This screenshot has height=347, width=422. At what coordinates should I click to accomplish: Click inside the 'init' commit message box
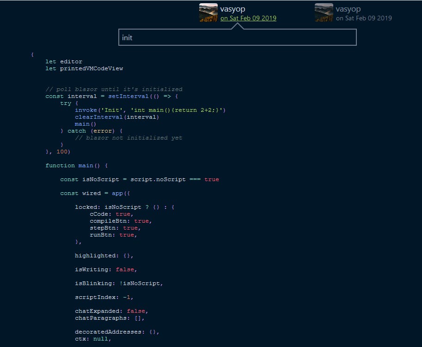[x=237, y=37]
